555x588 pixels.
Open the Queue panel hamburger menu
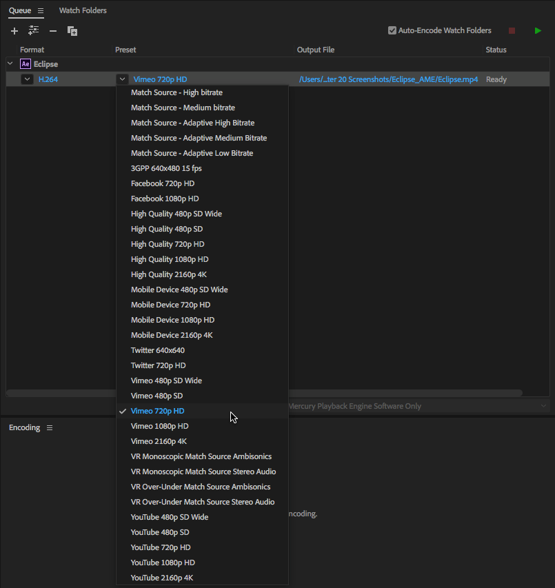[x=41, y=11]
